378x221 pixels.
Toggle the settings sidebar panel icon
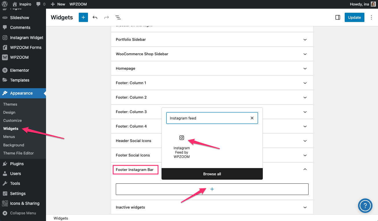pos(338,17)
